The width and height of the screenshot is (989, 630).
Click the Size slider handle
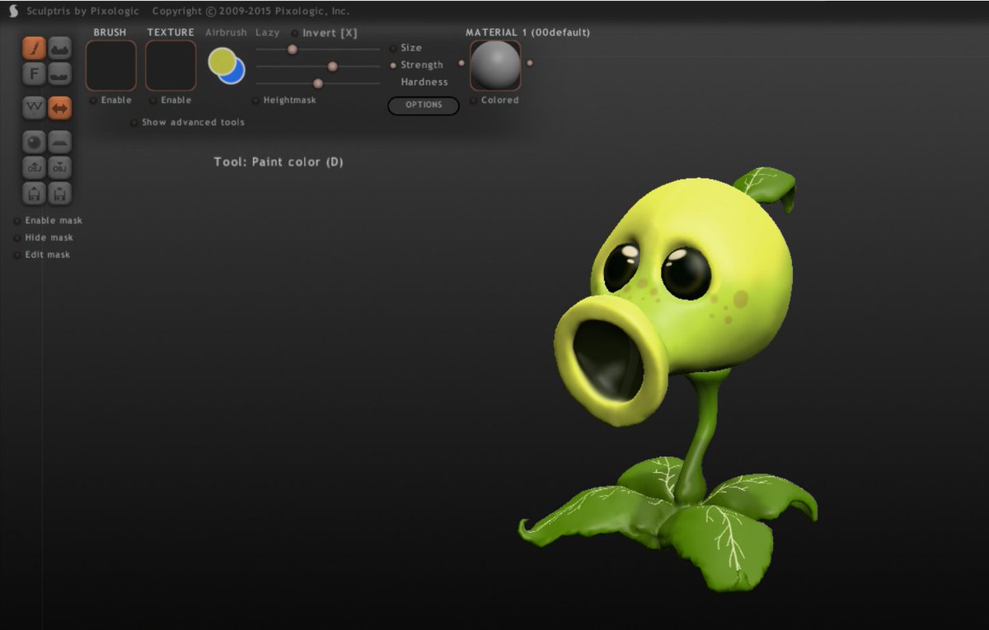(292, 49)
